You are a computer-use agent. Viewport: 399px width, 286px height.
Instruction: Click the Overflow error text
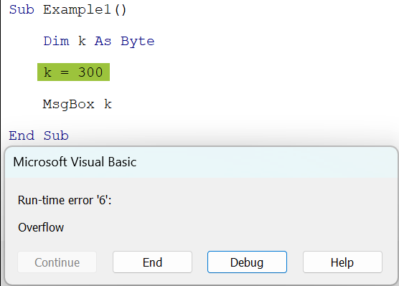(x=41, y=227)
